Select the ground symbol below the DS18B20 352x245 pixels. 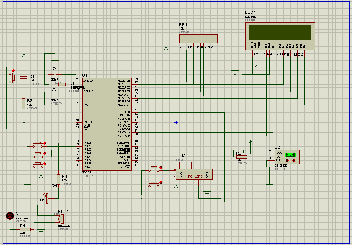[269, 186]
